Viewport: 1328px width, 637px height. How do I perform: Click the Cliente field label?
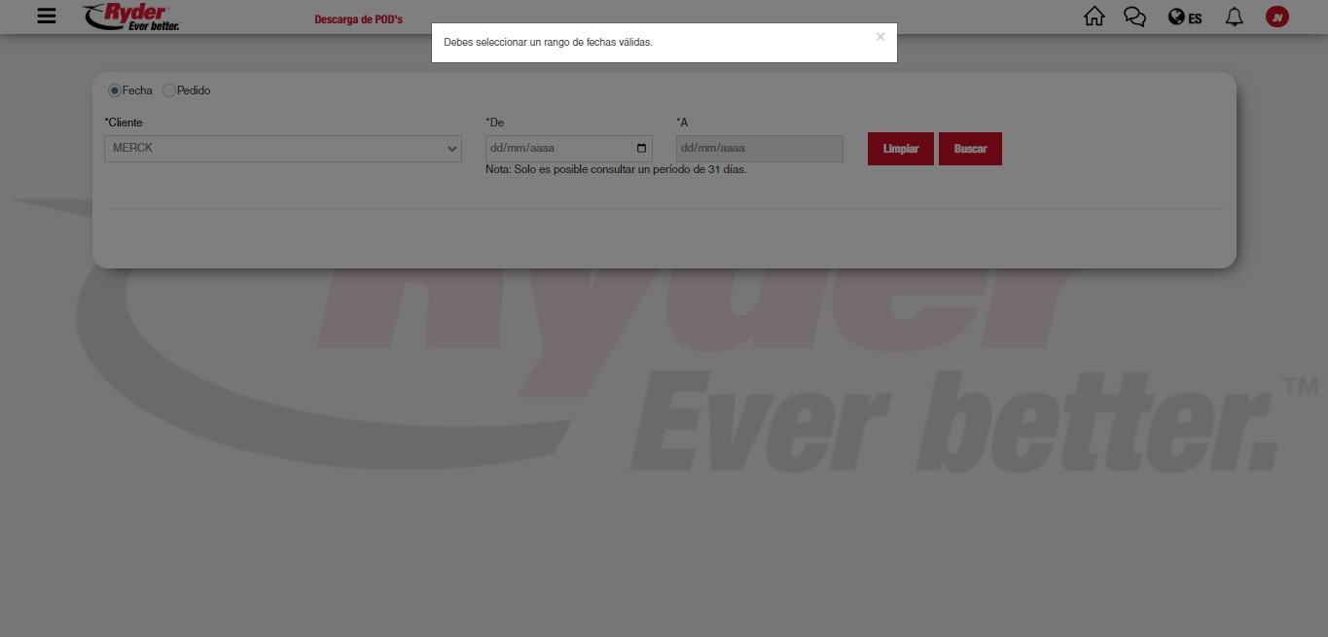[x=124, y=123]
